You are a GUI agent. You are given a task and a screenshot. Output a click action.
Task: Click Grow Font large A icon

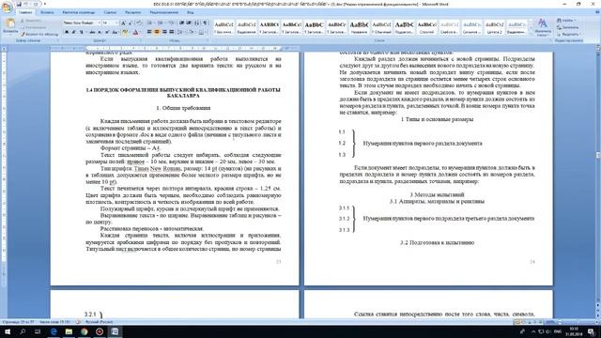click(x=123, y=23)
